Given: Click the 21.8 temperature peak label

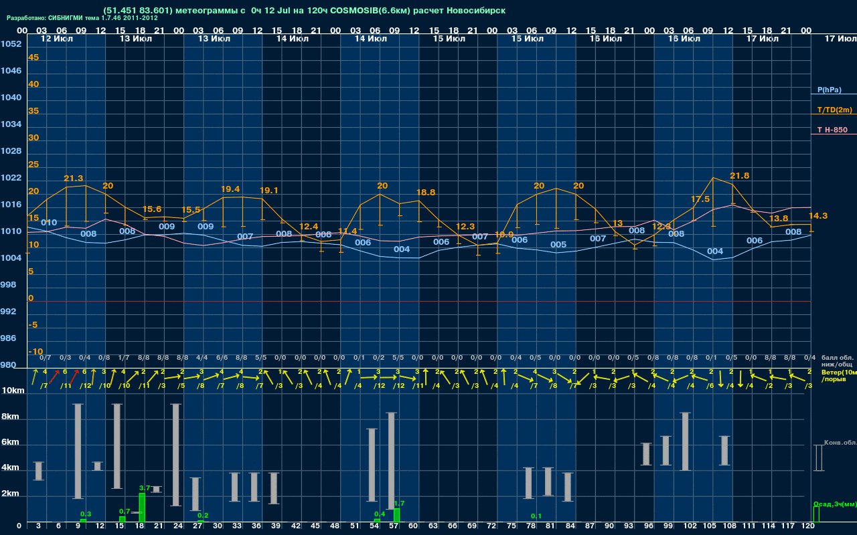Looking at the screenshot, I should 739,176.
